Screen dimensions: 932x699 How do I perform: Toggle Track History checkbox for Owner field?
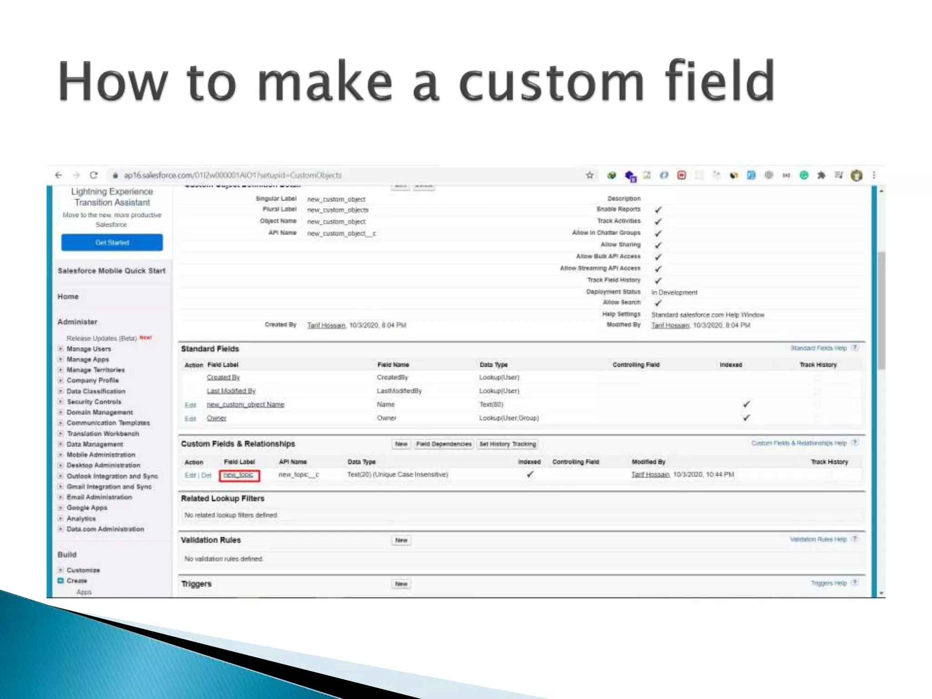(x=818, y=418)
